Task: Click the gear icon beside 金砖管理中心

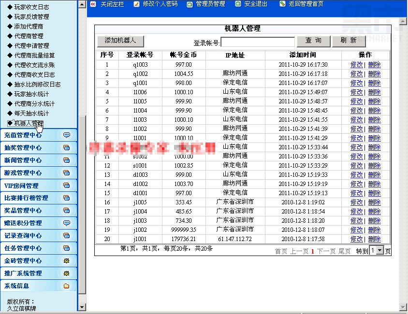Action: point(67,260)
